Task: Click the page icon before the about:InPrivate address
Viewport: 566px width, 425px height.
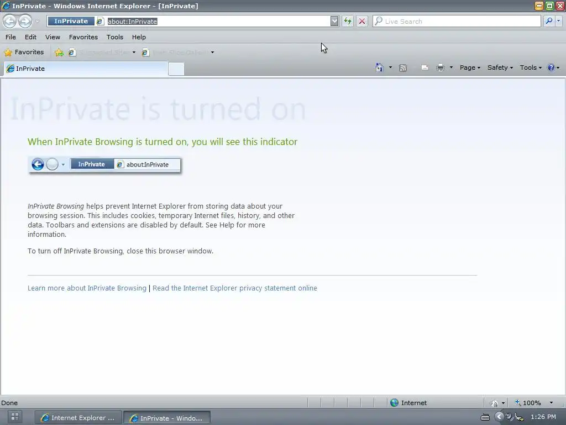Action: (x=101, y=22)
